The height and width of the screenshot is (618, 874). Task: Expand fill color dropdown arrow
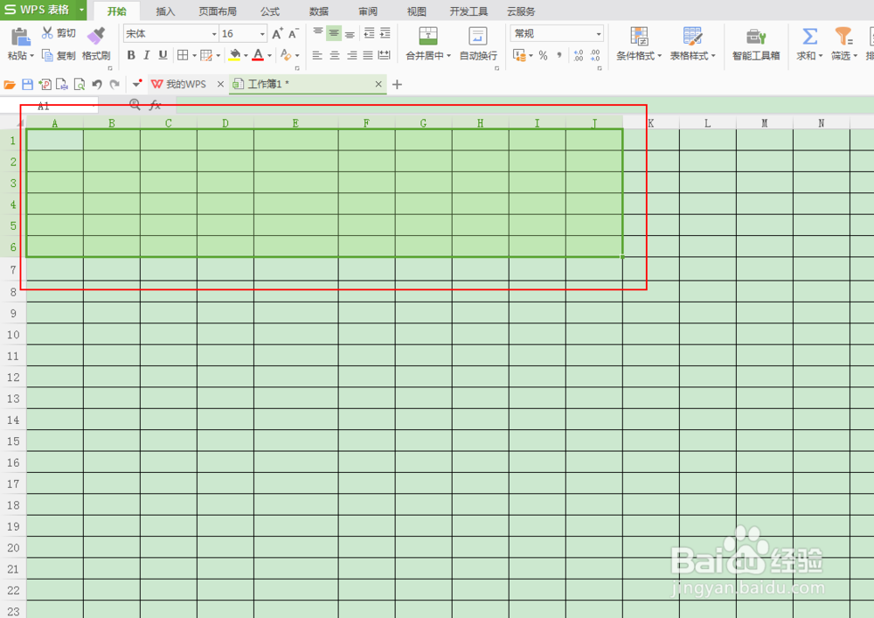point(246,55)
